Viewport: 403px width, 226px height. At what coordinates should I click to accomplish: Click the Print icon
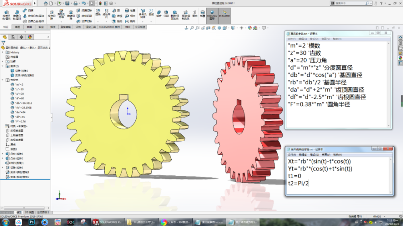click(x=75, y=3)
